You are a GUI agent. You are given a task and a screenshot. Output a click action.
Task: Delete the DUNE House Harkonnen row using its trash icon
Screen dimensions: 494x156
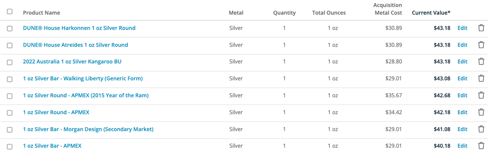[x=481, y=28]
